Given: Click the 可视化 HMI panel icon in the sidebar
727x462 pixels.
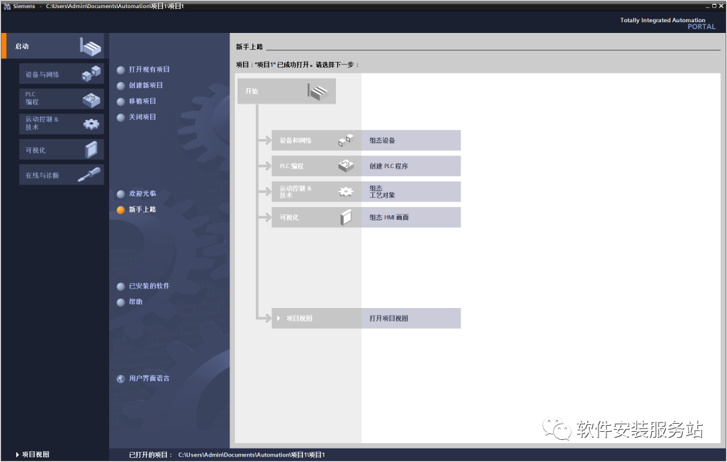Looking at the screenshot, I should point(92,150).
